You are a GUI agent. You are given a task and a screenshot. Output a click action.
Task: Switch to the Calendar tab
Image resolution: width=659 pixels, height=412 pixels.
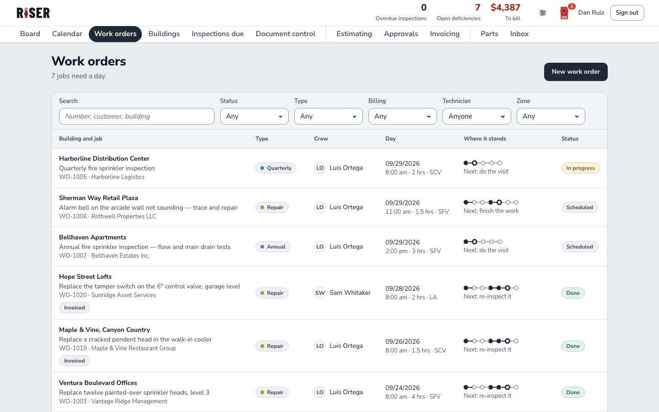point(67,34)
